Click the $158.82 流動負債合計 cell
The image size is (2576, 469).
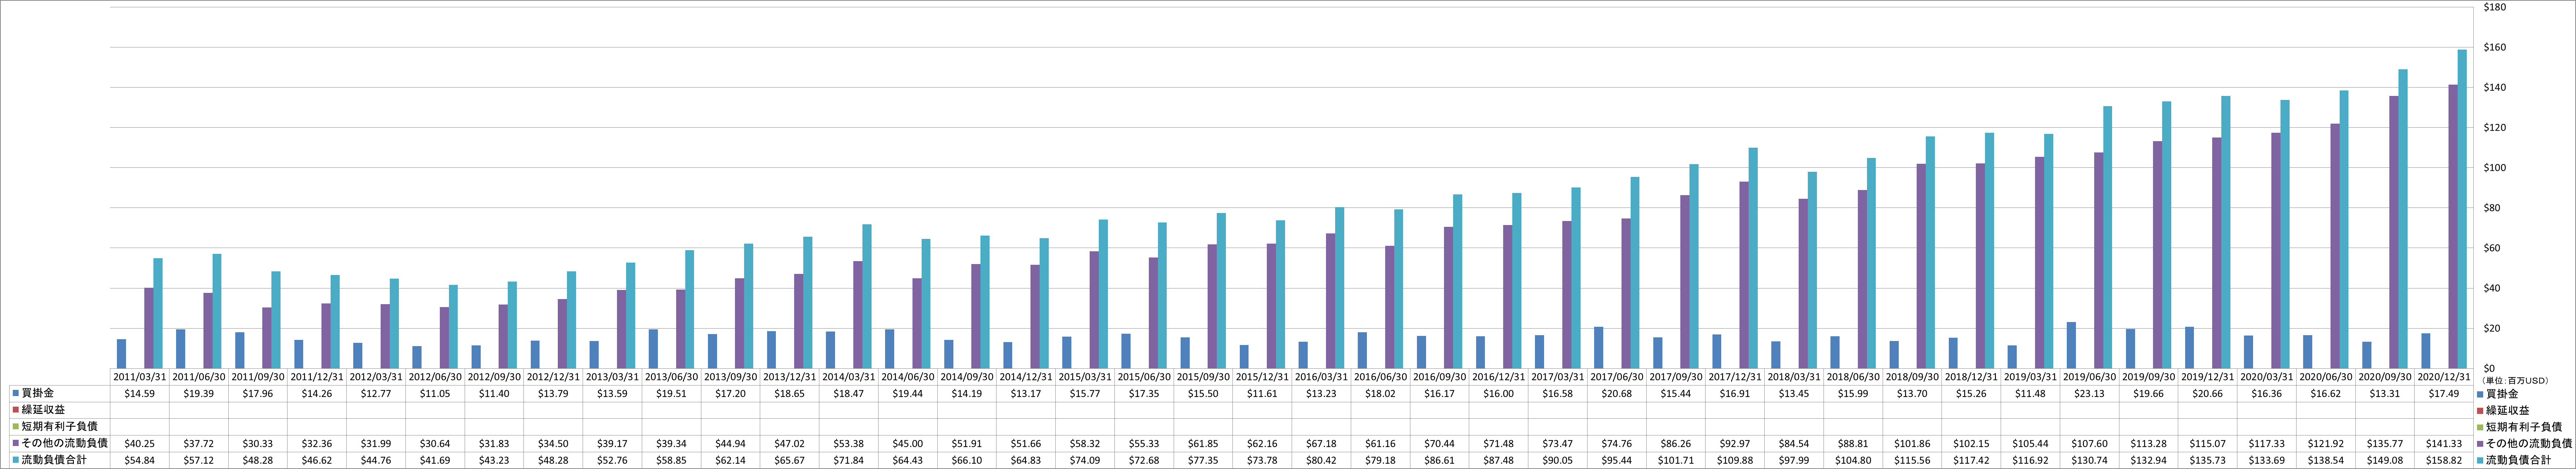2444,459
